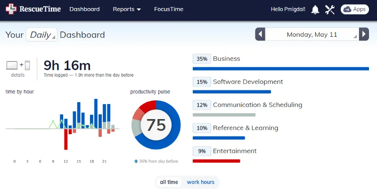This screenshot has height=193, width=377.
Task: Click the computer and mobile devices icon
Action: pyautogui.click(x=18, y=65)
